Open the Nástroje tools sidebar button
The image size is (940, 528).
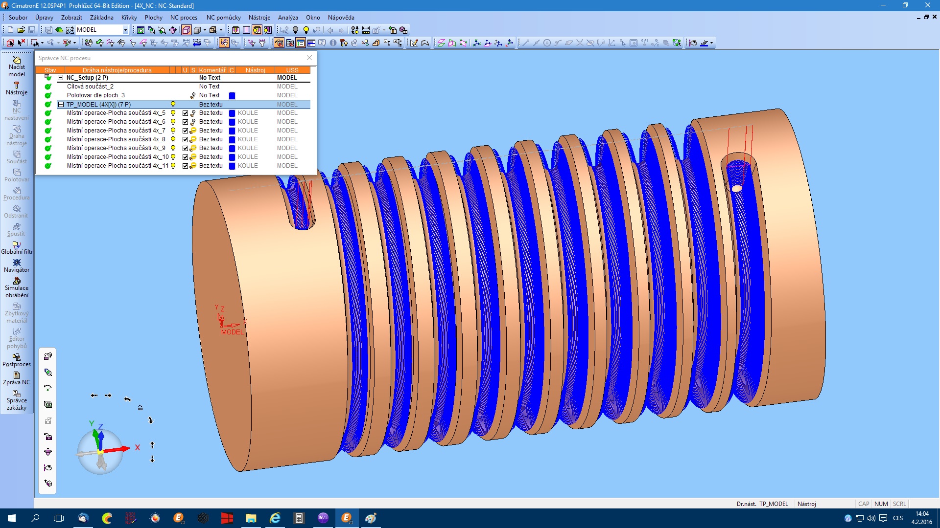[x=17, y=88]
